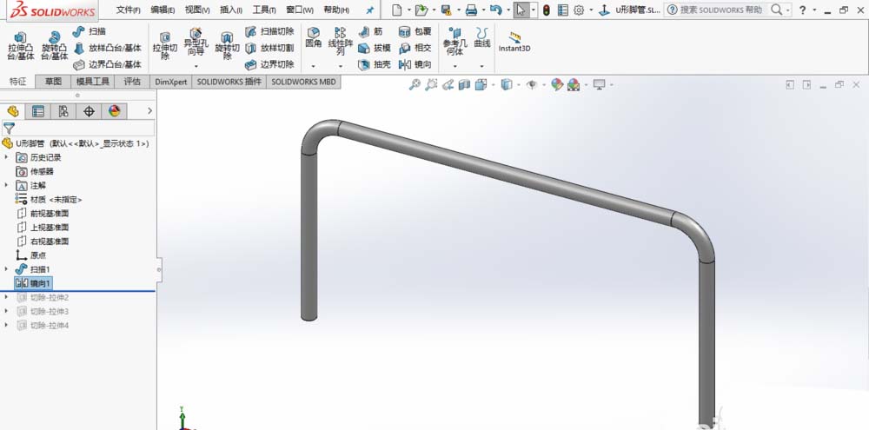Click the Sweep (扫描) boss tool
The image size is (869, 430).
[x=90, y=31]
